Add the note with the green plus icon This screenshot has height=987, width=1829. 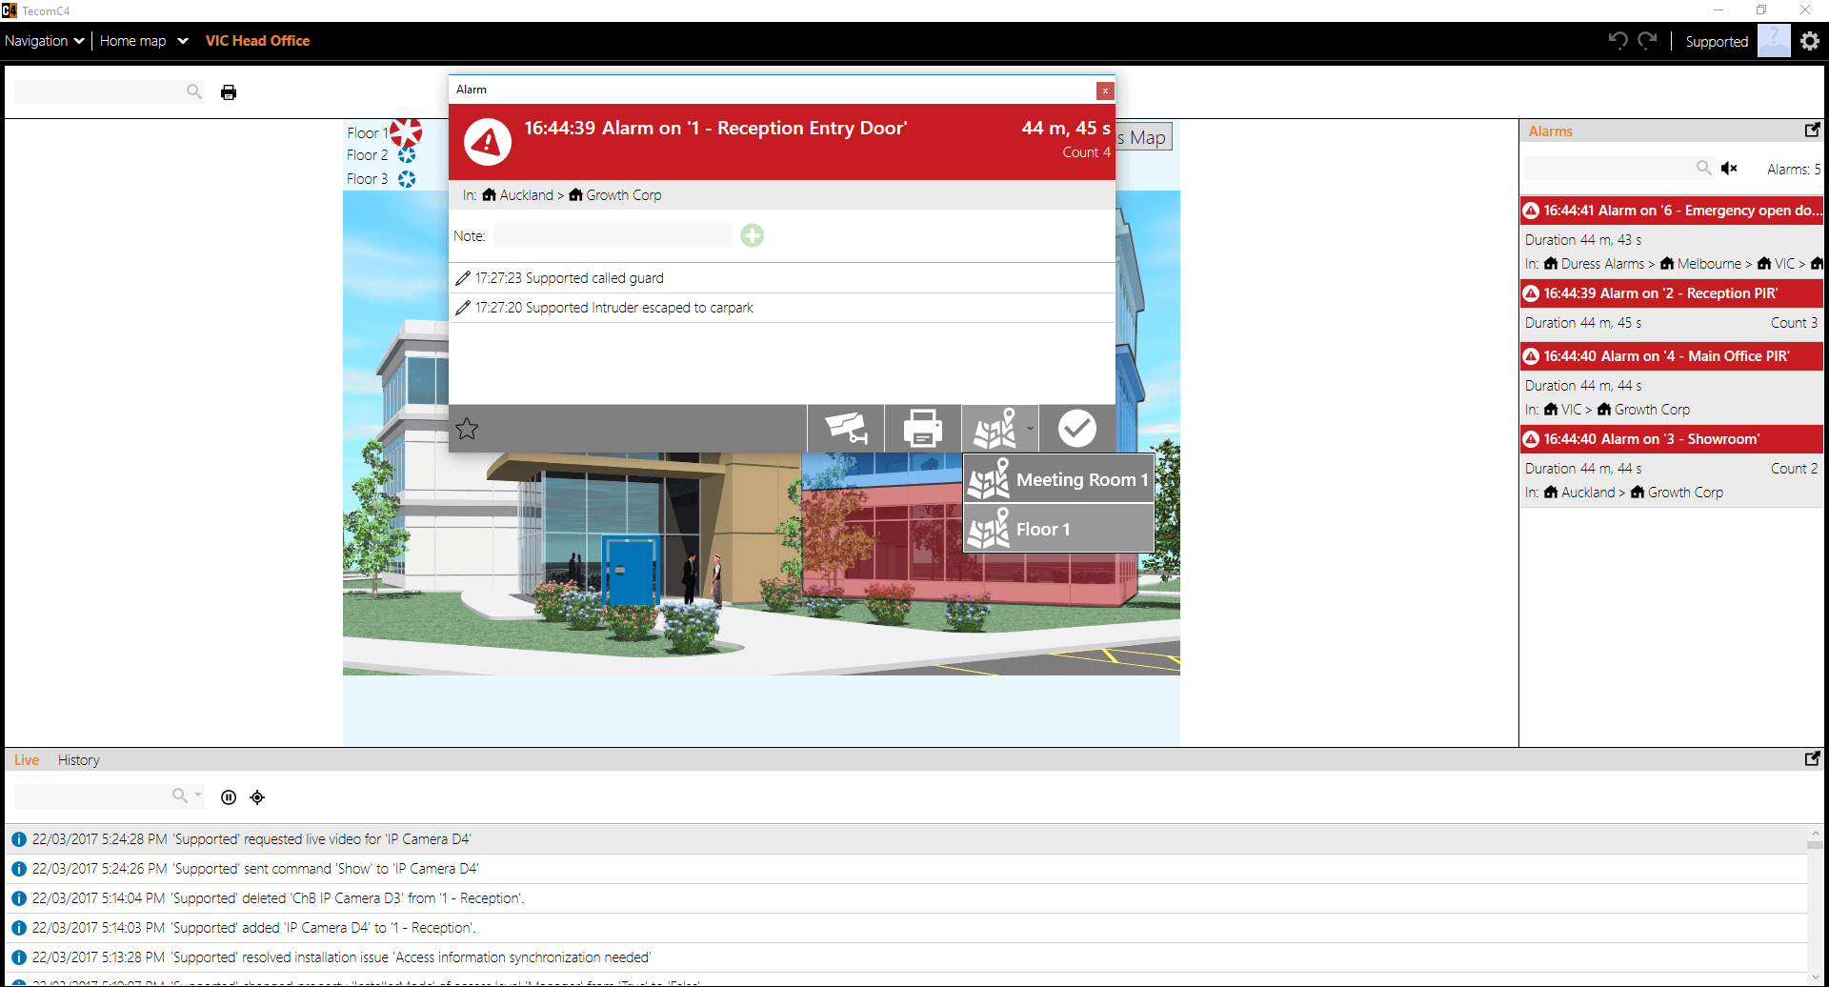click(753, 235)
